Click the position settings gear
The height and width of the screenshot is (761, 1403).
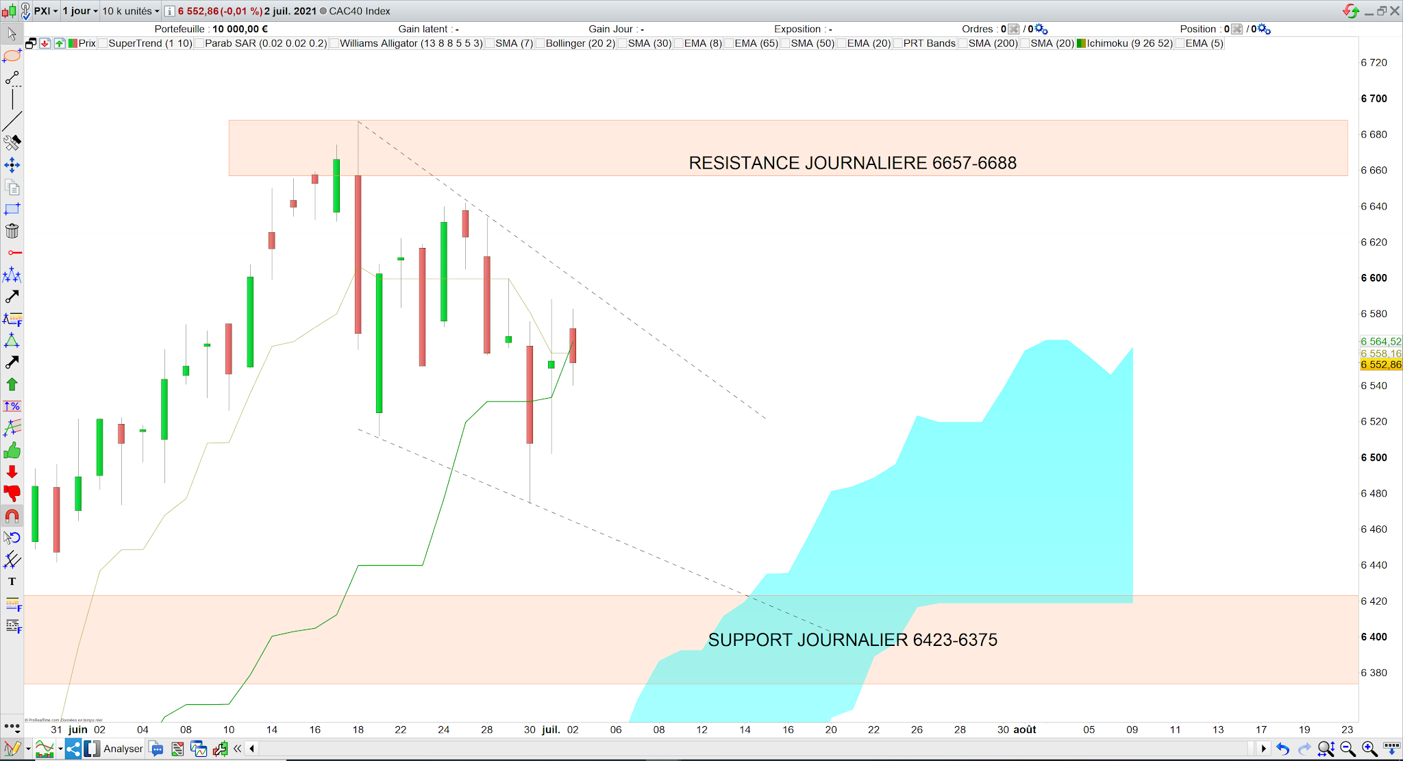pos(1265,29)
